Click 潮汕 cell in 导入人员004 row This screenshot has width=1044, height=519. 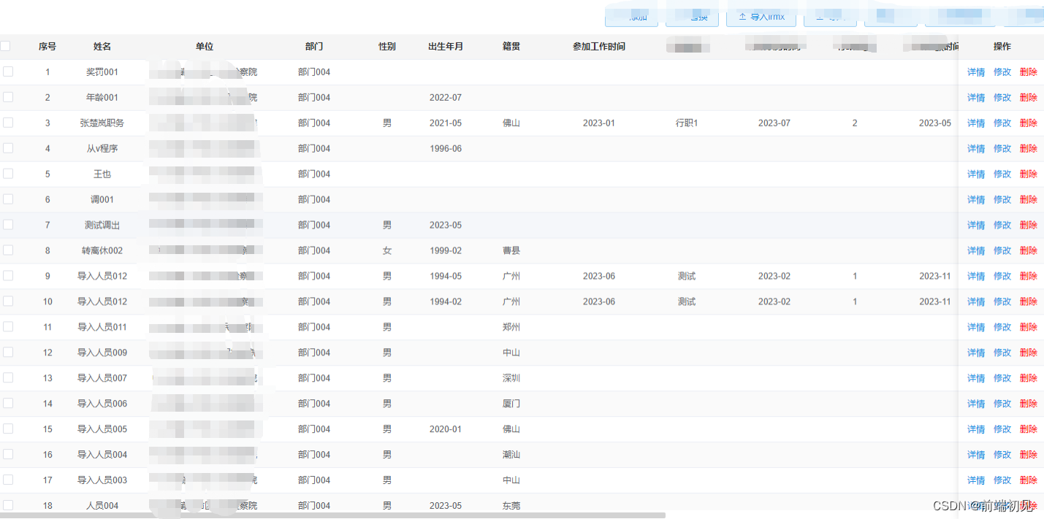[511, 455]
